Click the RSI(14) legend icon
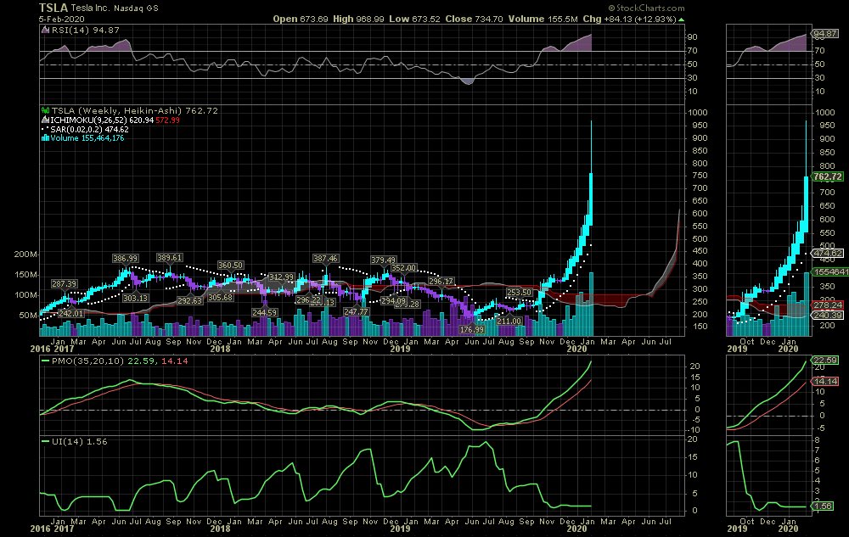The image size is (849, 537). [x=46, y=31]
